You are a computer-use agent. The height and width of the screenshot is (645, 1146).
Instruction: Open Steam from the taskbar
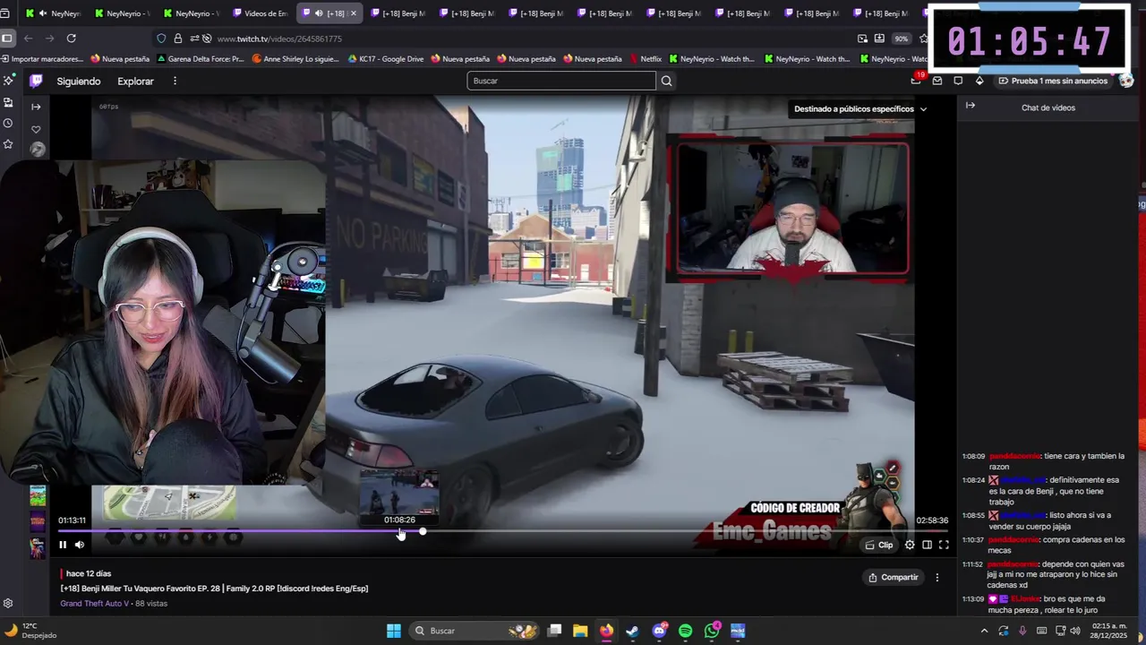coord(632,631)
